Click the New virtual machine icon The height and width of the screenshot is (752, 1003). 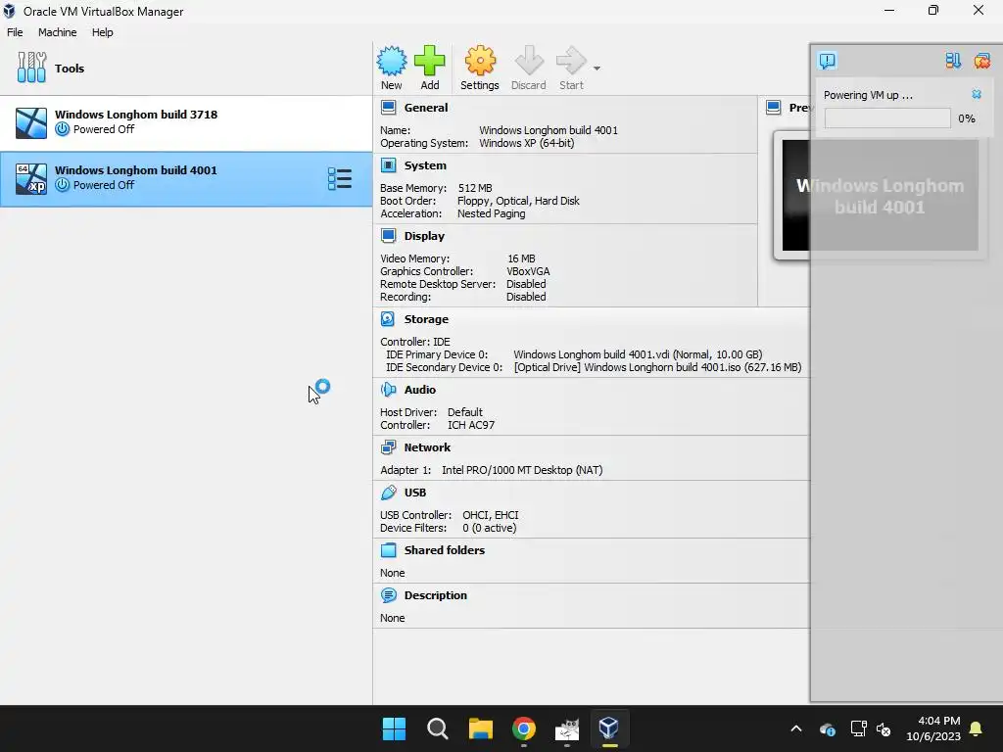pyautogui.click(x=392, y=62)
